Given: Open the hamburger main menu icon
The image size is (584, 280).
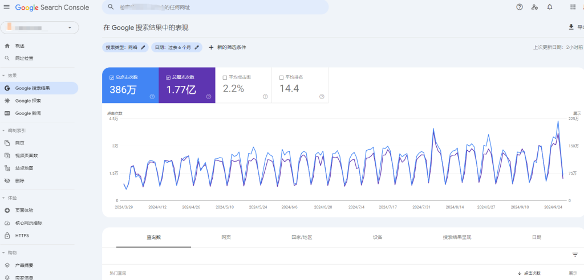Looking at the screenshot, I should pyautogui.click(x=7, y=7).
